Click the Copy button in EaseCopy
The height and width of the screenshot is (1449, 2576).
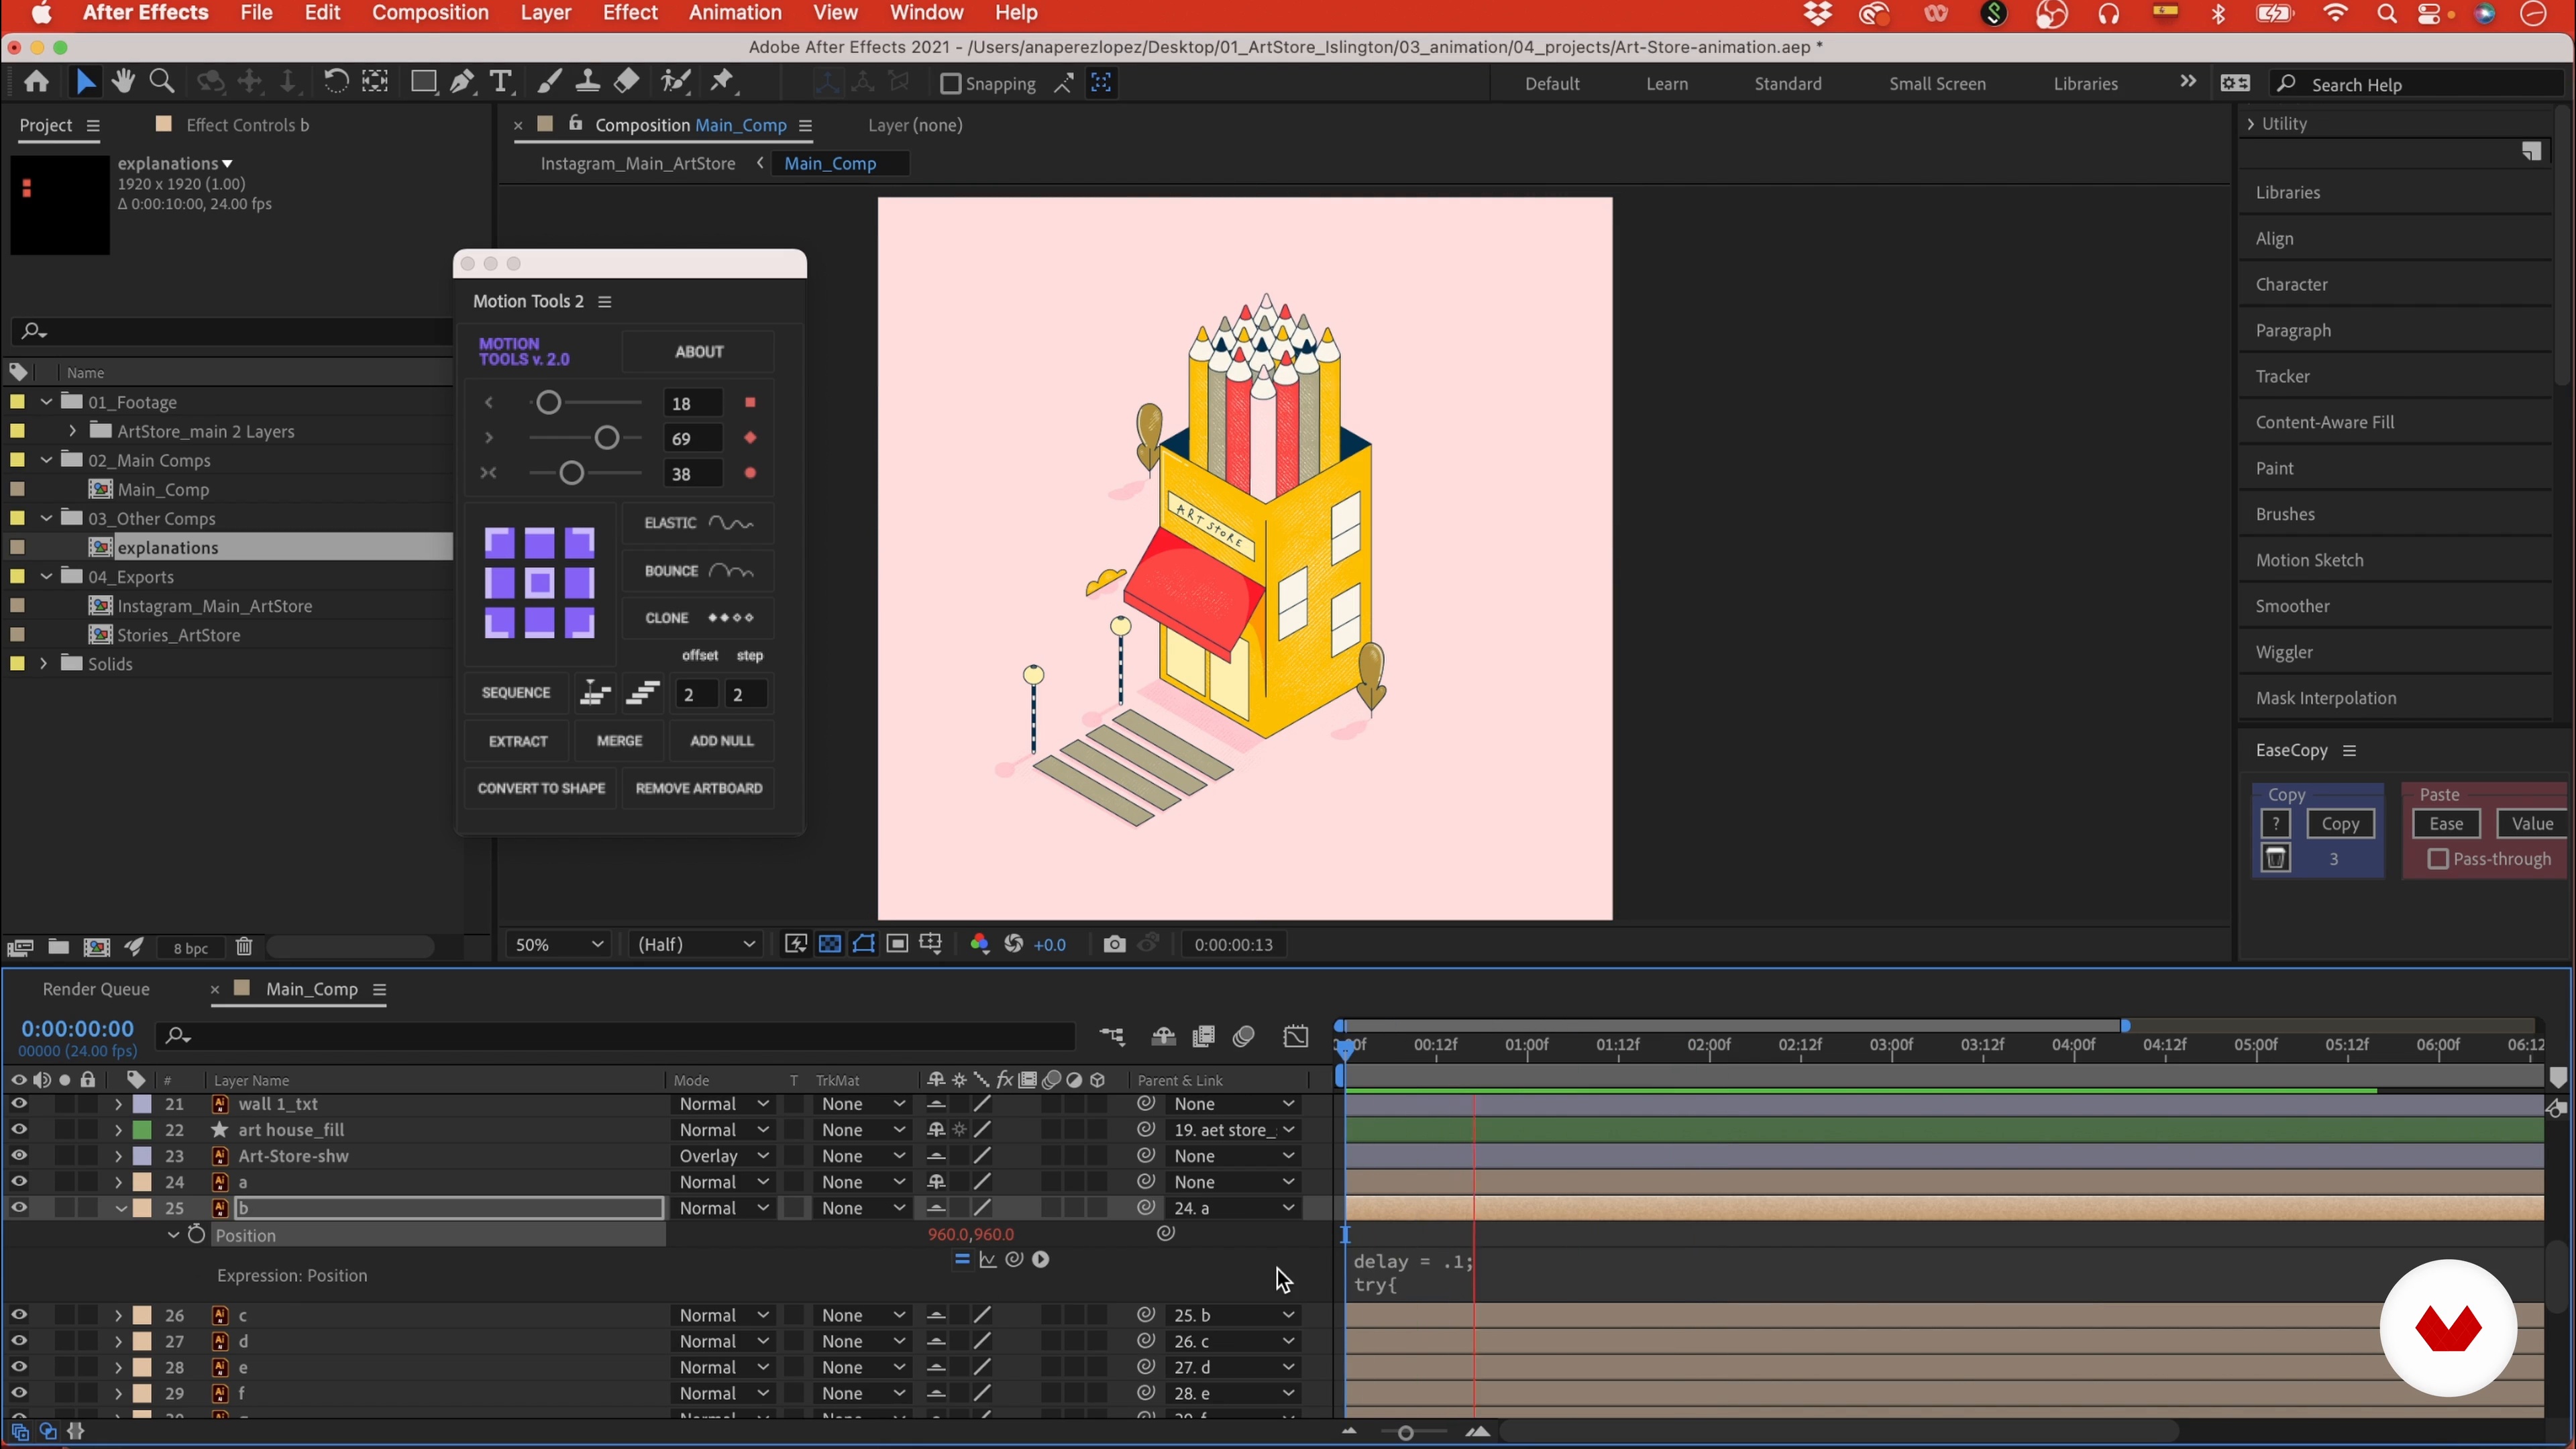(x=2340, y=824)
